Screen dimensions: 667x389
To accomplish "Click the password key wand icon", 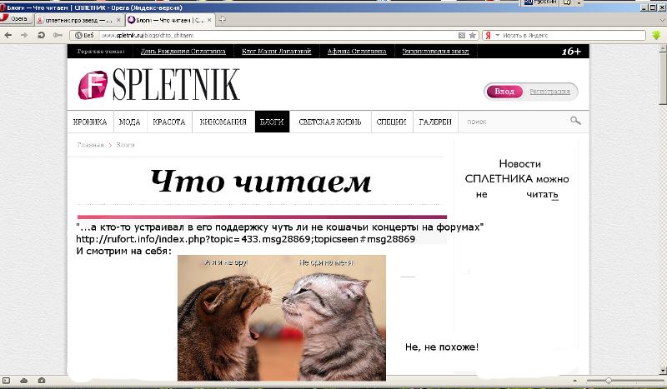I will (x=58, y=35).
